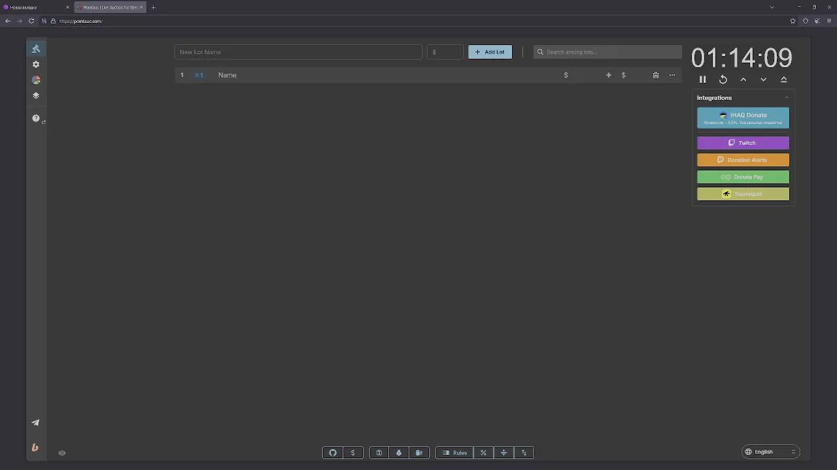Pause the auction timer
The height and width of the screenshot is (470, 837).
click(x=703, y=80)
